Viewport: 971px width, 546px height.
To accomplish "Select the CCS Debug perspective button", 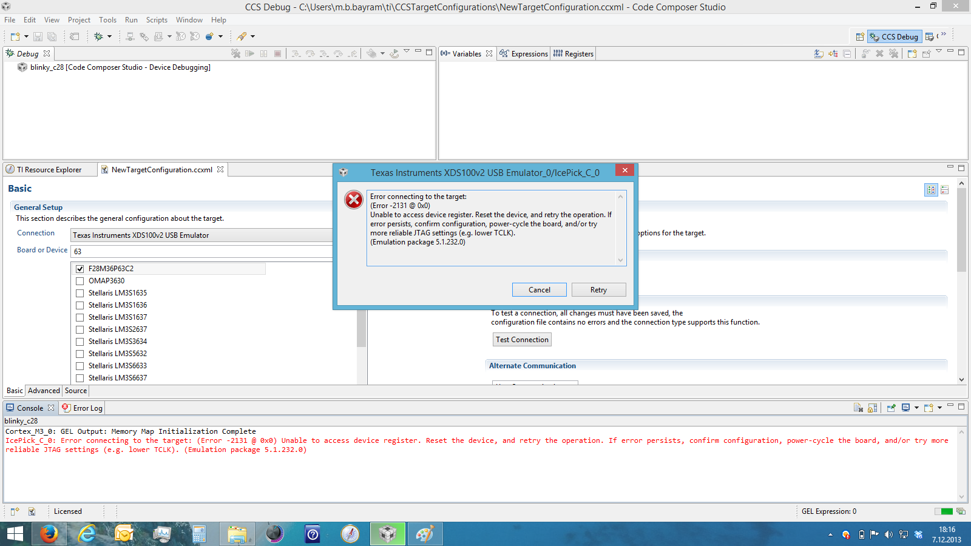I will (x=895, y=36).
